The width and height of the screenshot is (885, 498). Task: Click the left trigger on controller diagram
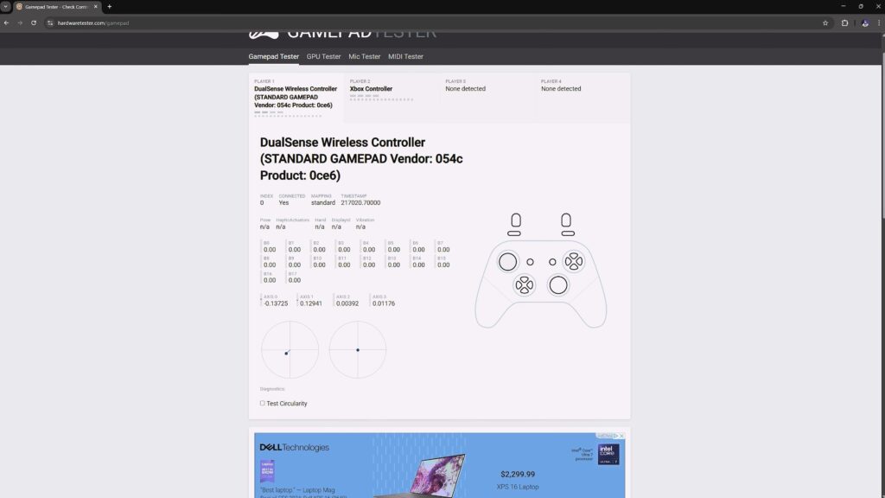tap(516, 220)
